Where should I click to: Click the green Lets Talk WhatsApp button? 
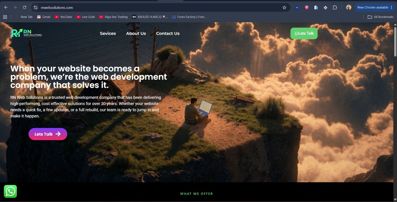click(x=304, y=33)
